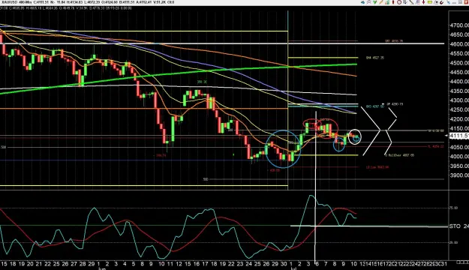Screen dimensions: 469x270
Task: Click the 4500.00 price scale label
Action: [459, 63]
